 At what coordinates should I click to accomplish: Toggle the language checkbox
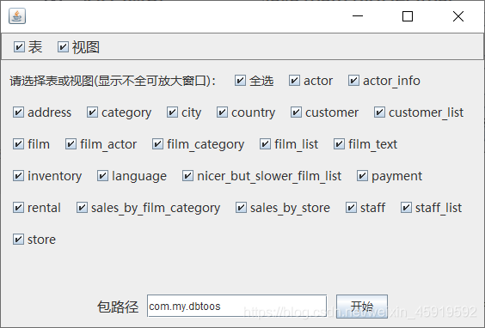click(x=102, y=176)
